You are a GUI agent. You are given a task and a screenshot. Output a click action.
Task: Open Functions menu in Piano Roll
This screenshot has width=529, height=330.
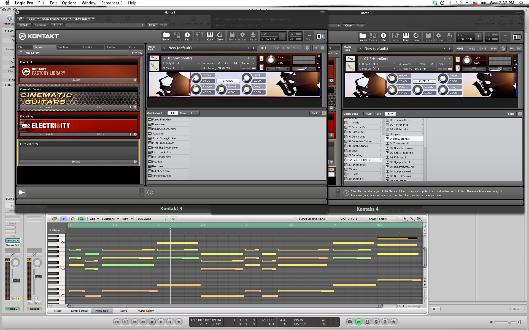coord(110,219)
